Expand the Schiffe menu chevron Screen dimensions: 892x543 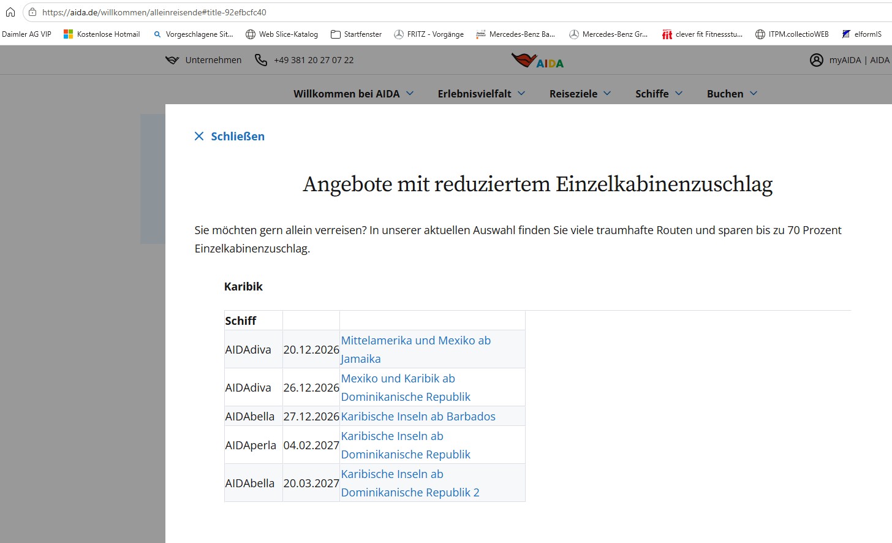679,93
